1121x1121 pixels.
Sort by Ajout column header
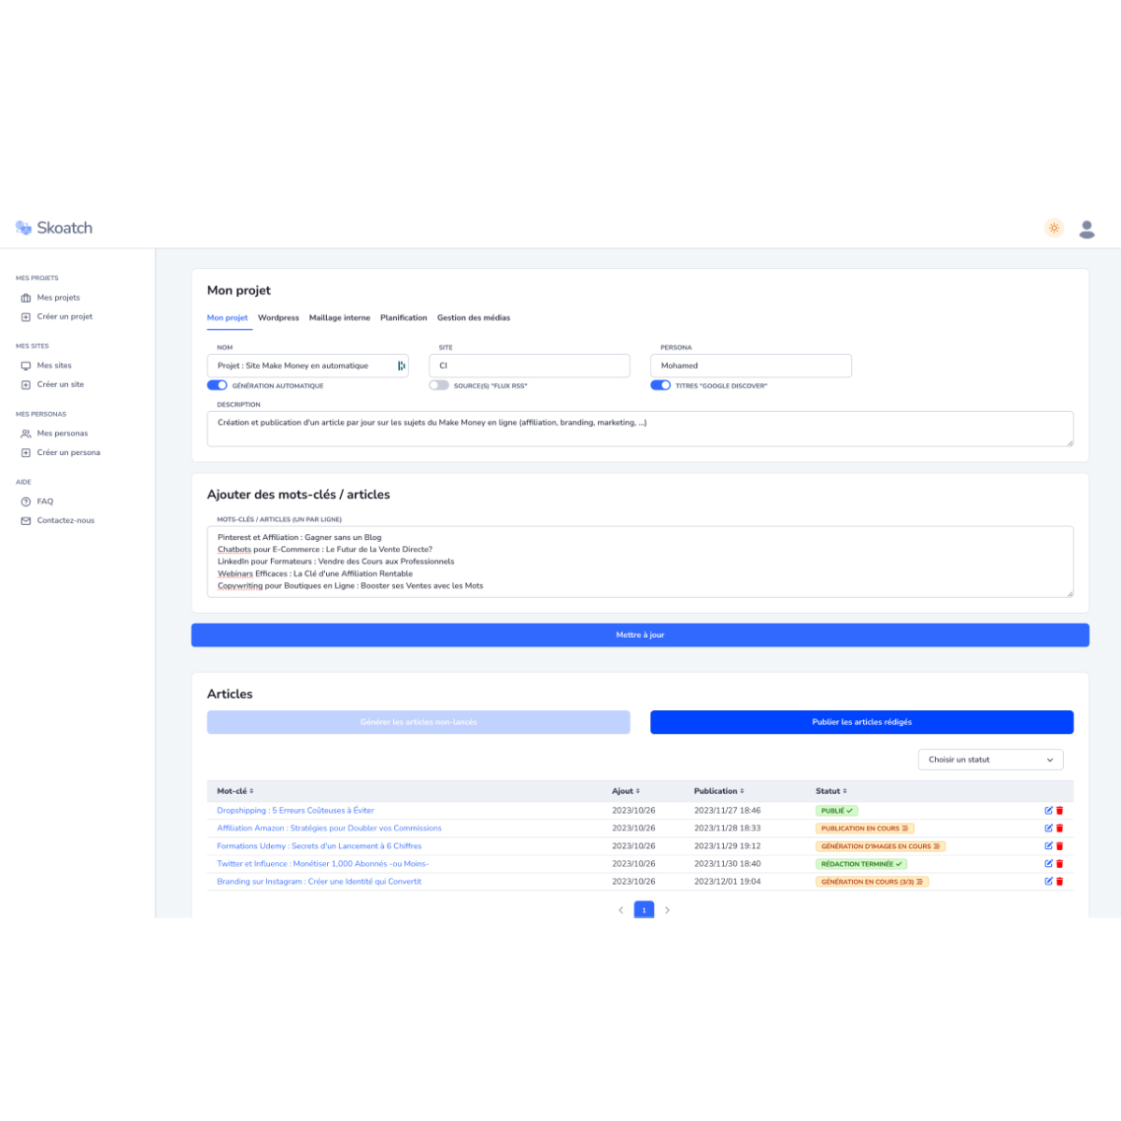click(x=626, y=791)
